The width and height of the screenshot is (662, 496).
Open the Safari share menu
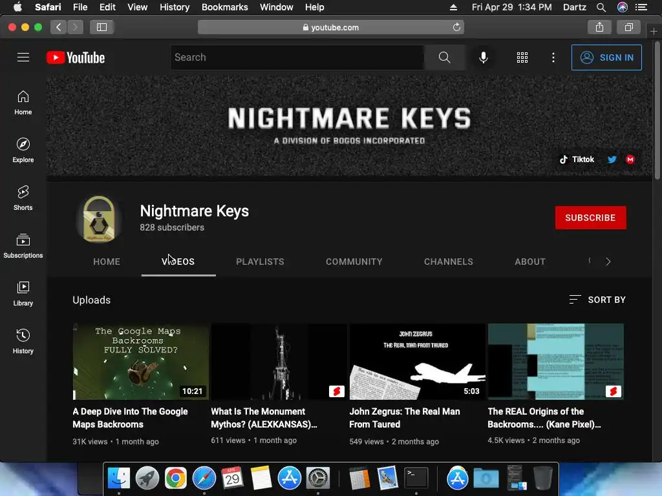599,27
